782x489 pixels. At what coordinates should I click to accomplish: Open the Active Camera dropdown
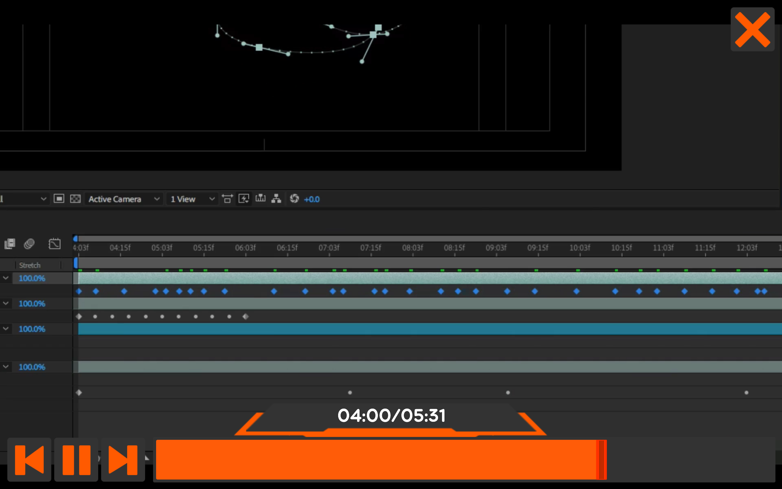pos(124,199)
